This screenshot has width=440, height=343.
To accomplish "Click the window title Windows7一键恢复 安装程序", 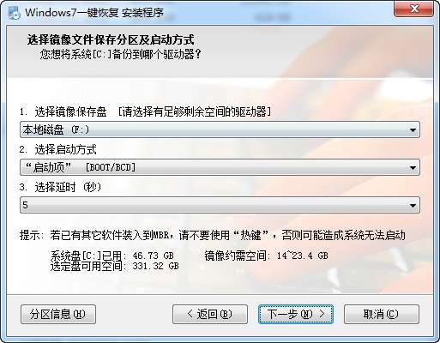I will (94, 13).
